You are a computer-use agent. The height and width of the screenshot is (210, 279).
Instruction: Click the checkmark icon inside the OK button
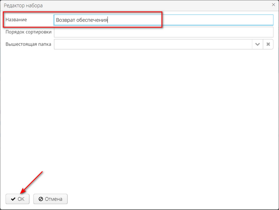point(13,199)
